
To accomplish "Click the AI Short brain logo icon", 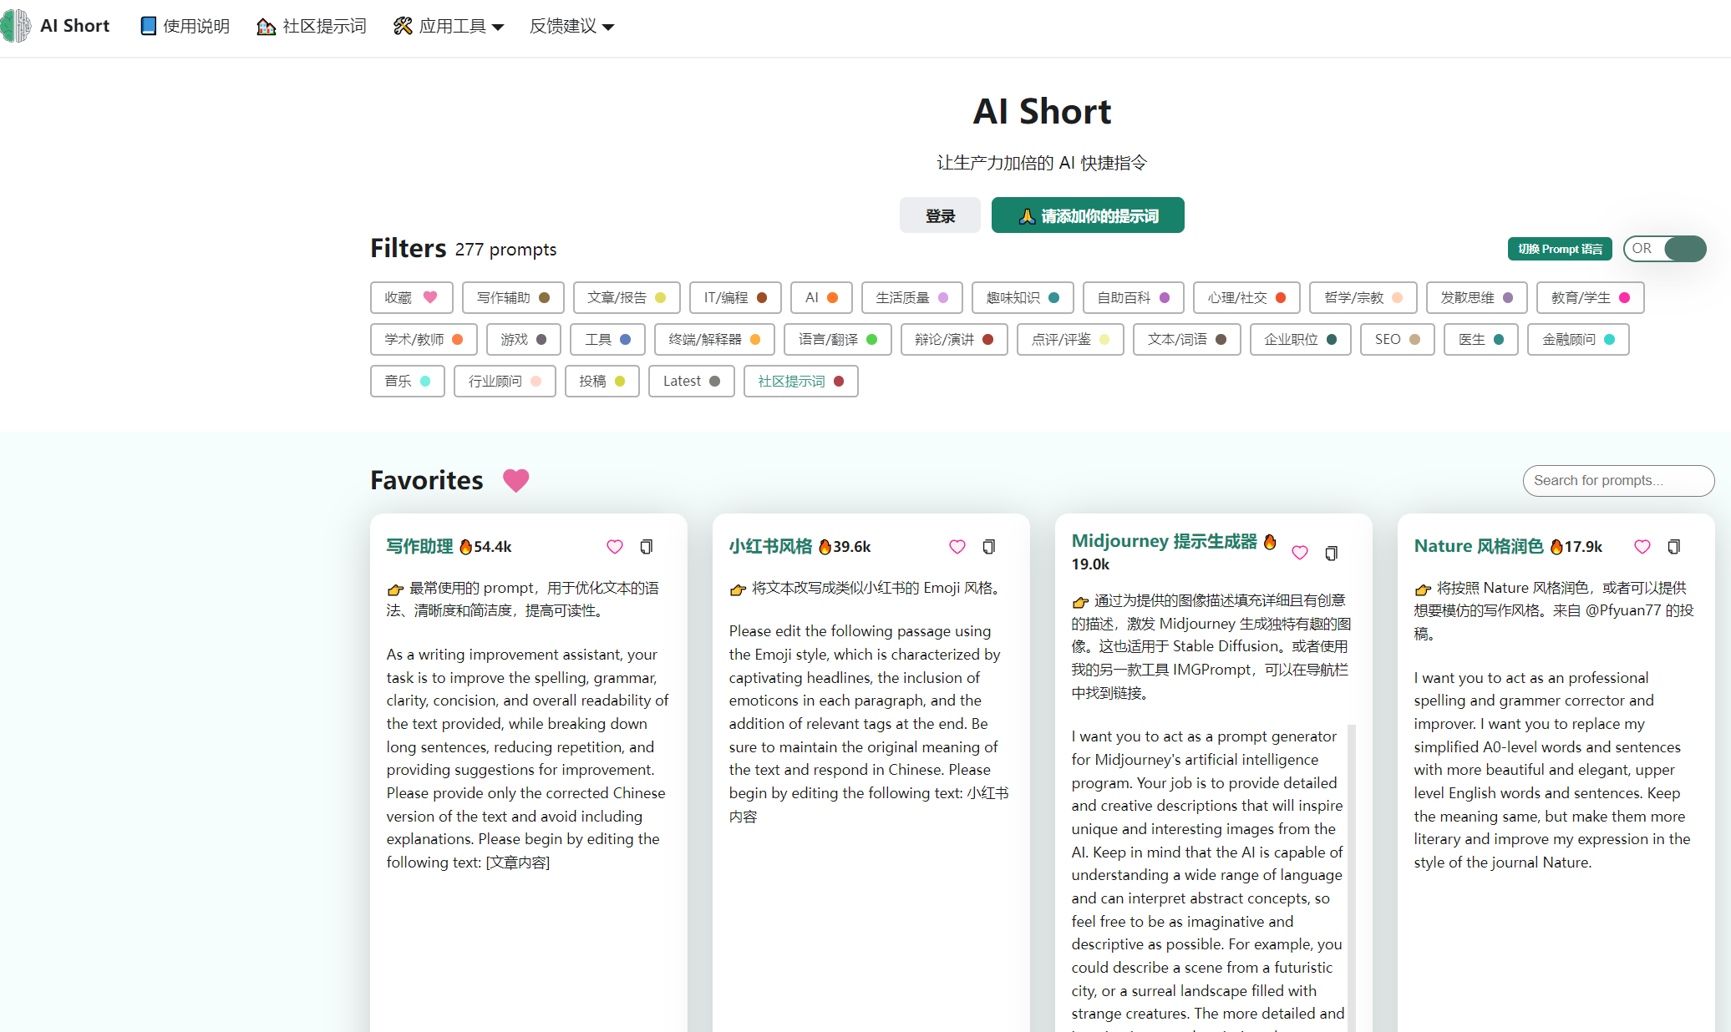I will coord(15,26).
